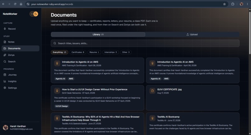Click the NoteWorker logo text

coord(10,14)
